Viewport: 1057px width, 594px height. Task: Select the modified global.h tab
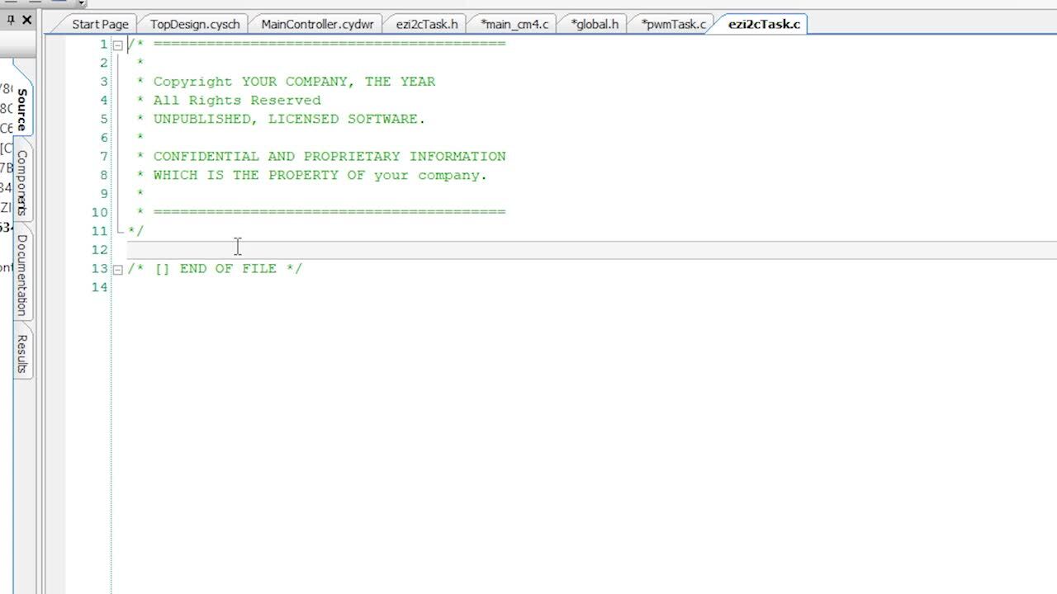pyautogui.click(x=593, y=24)
